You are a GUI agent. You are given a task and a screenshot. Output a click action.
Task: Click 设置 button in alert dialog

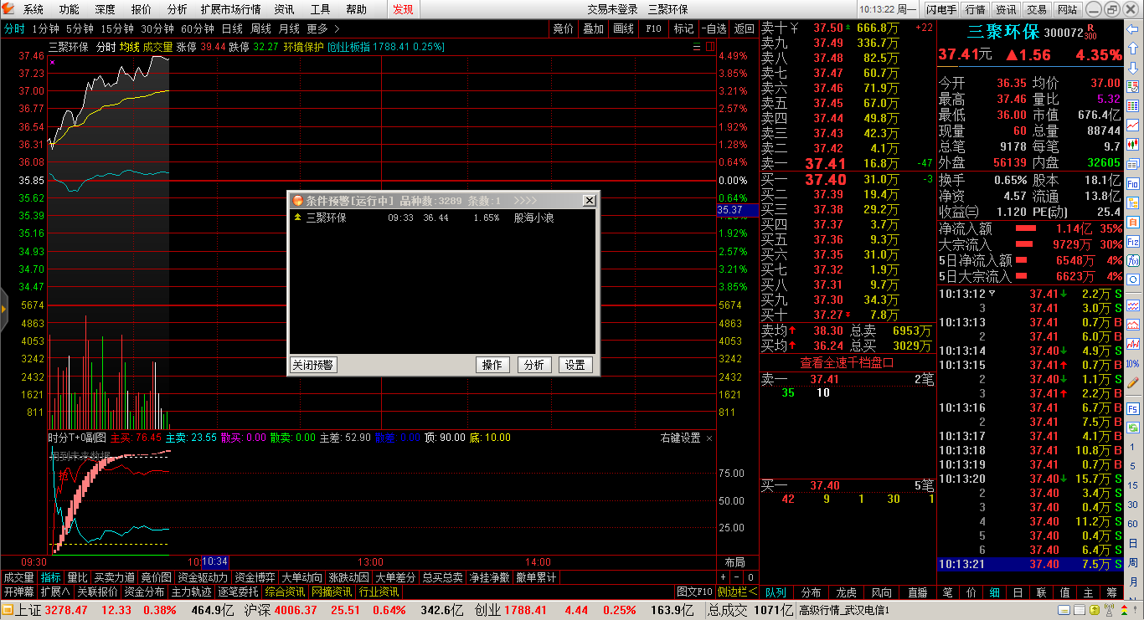pos(575,365)
